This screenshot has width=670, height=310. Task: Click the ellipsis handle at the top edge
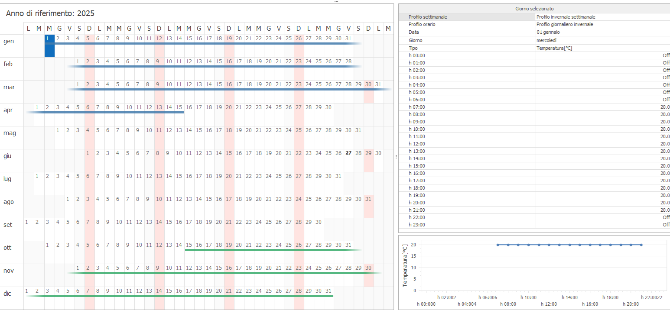point(336,2)
